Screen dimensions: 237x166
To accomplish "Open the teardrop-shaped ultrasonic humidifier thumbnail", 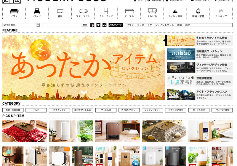I will (199, 156).
